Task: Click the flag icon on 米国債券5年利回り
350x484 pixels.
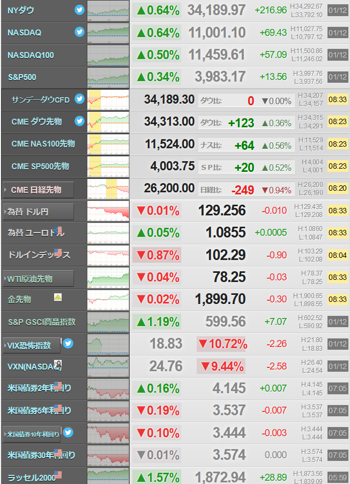Action: [58, 408]
